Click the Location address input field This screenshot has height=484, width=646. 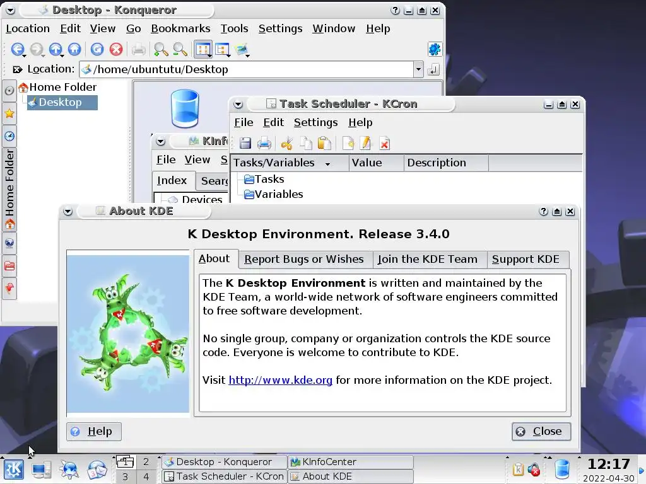[247, 69]
